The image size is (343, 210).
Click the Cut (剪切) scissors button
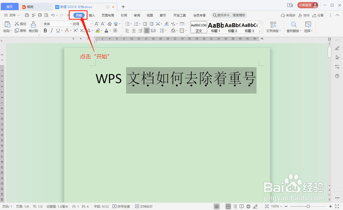[x=20, y=24]
